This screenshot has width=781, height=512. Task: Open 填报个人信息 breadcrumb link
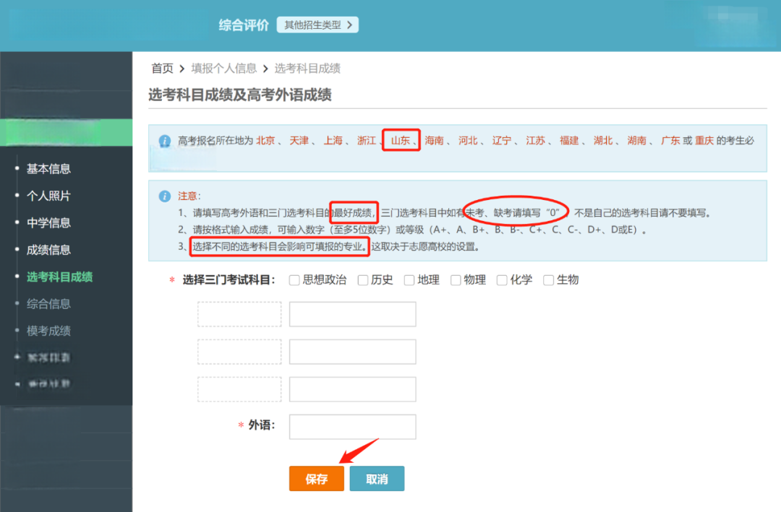coord(223,68)
